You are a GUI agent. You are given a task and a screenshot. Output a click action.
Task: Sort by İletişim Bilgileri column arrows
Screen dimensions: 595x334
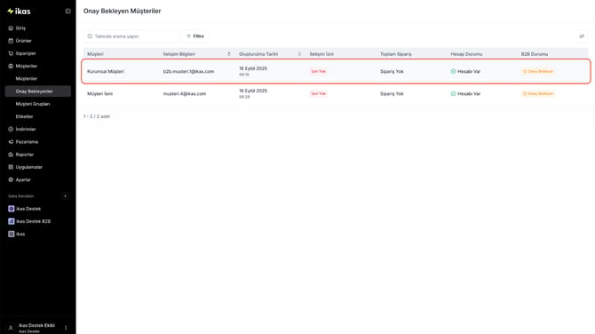(x=229, y=54)
